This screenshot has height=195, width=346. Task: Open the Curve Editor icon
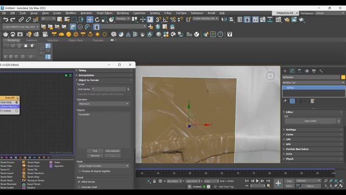point(263,19)
